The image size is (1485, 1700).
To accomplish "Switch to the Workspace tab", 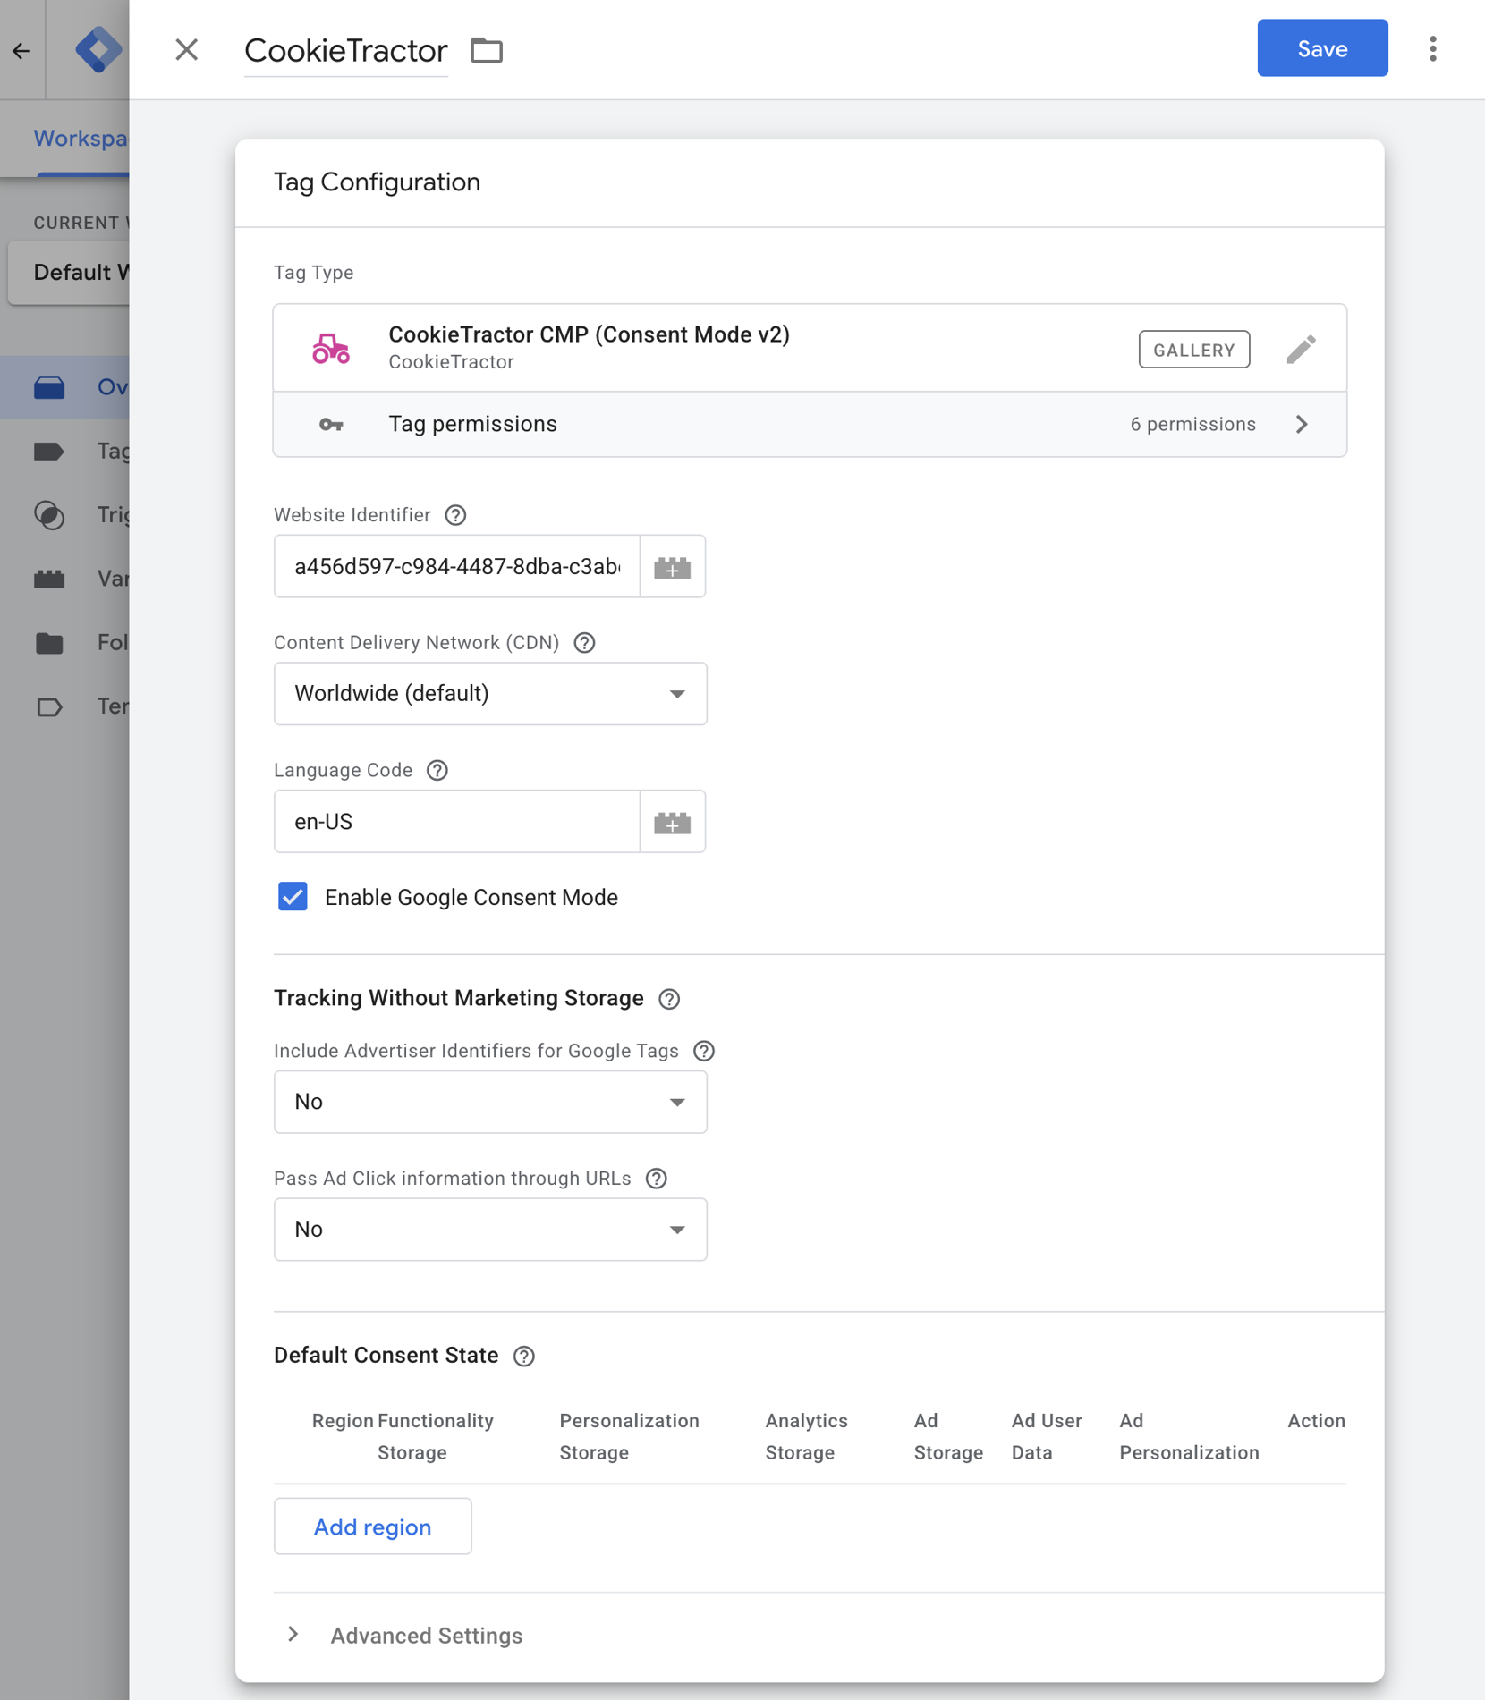I will click(x=81, y=139).
